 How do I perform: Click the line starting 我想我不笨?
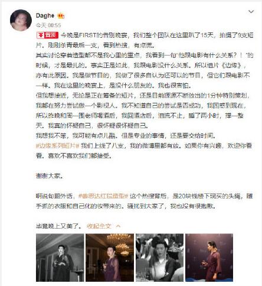pos(126,136)
